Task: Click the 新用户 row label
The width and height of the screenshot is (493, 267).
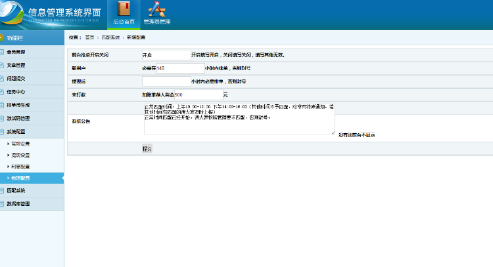Action: (79, 68)
